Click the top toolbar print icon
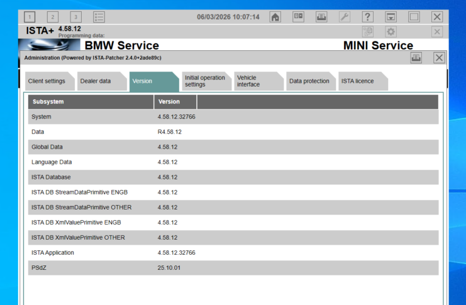This screenshot has width=466, height=305. point(321,17)
